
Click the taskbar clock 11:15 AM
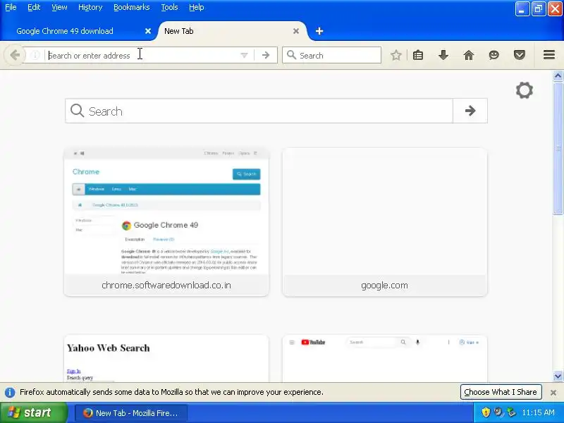538,412
